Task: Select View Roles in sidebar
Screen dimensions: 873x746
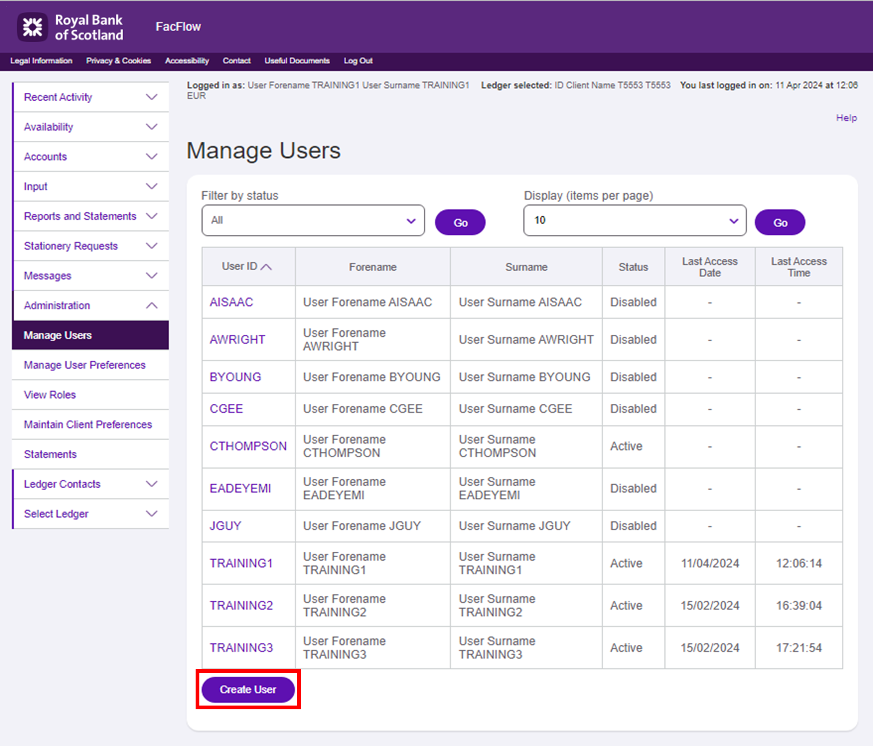Action: point(50,395)
